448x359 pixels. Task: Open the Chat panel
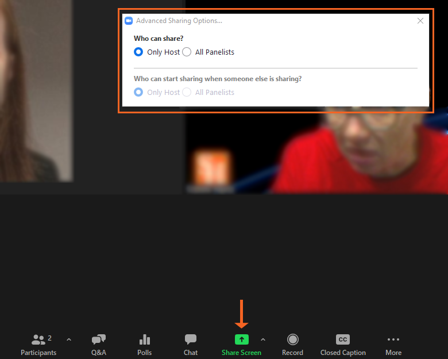[191, 344]
